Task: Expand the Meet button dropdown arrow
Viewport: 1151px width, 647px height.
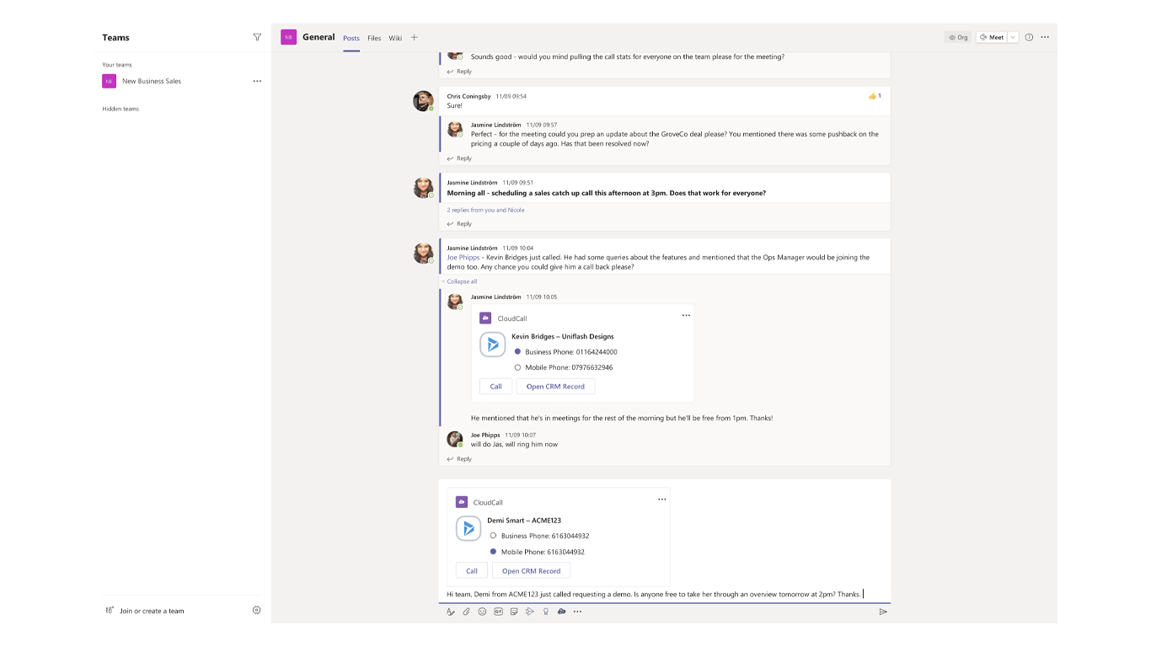Action: click(1013, 37)
